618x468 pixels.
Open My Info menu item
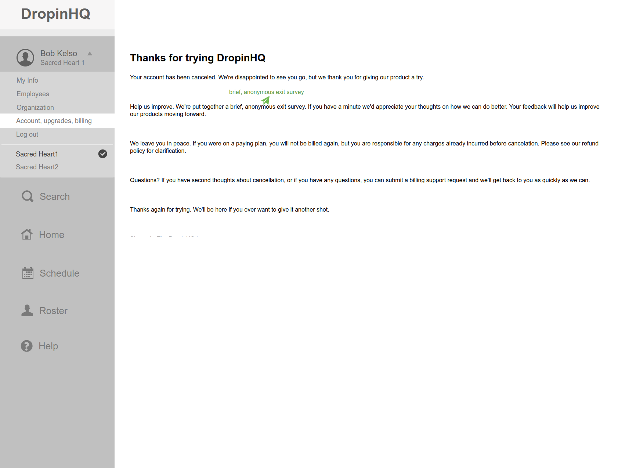27,80
